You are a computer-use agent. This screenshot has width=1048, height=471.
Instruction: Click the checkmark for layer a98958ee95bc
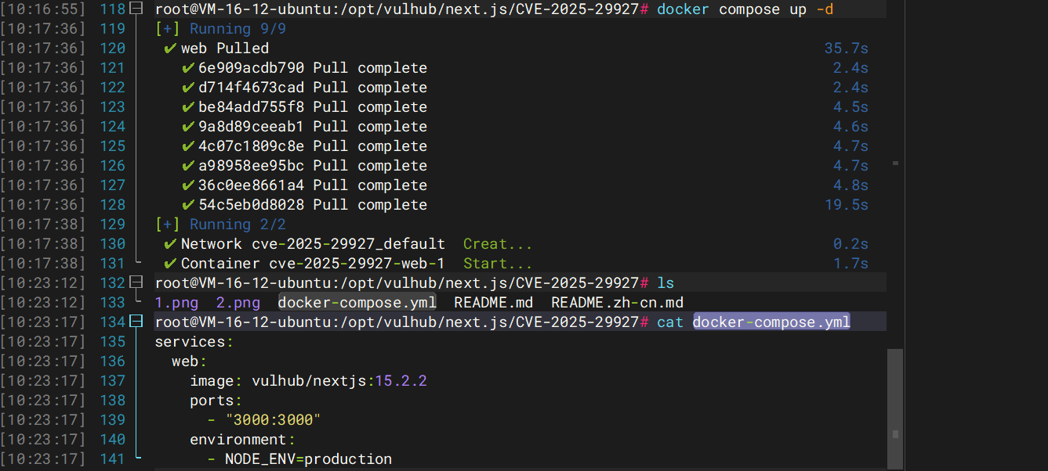click(x=187, y=166)
